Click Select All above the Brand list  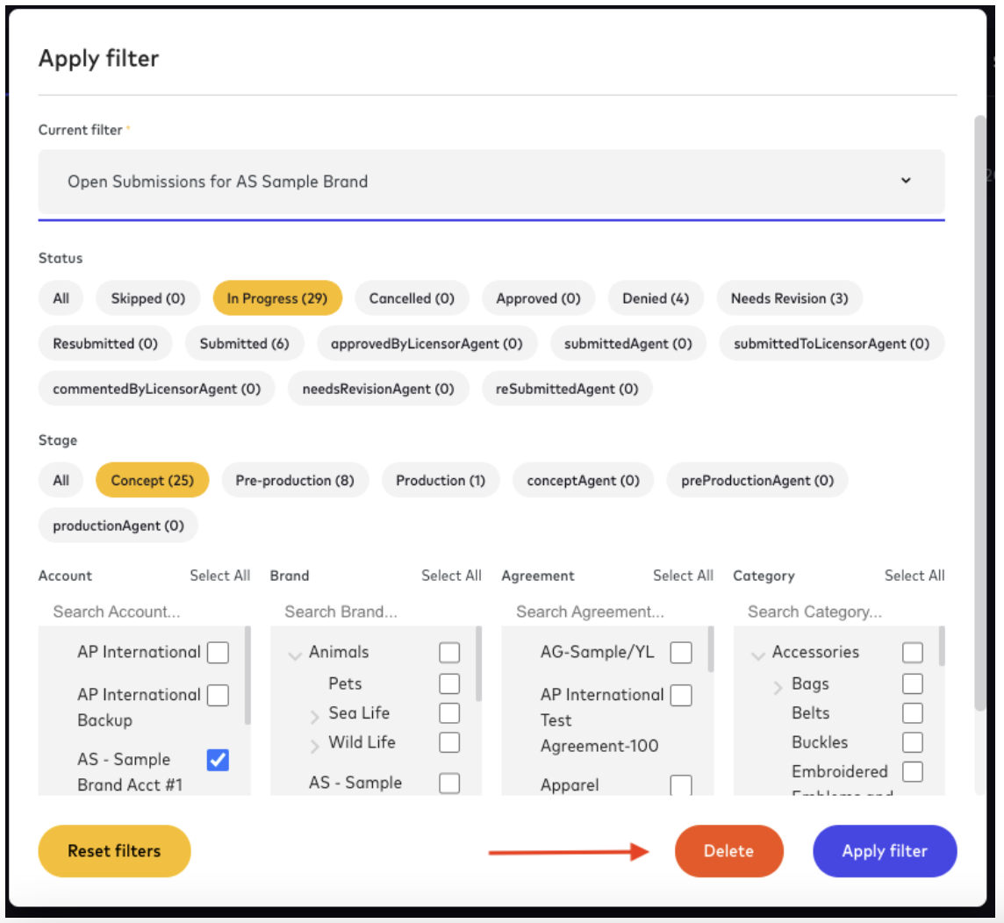click(452, 576)
